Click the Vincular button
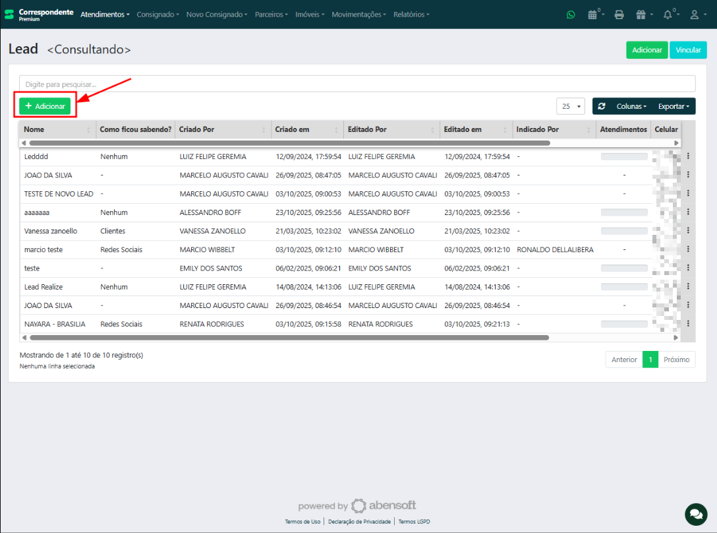Screen dimensions: 717x533 pos(688,50)
